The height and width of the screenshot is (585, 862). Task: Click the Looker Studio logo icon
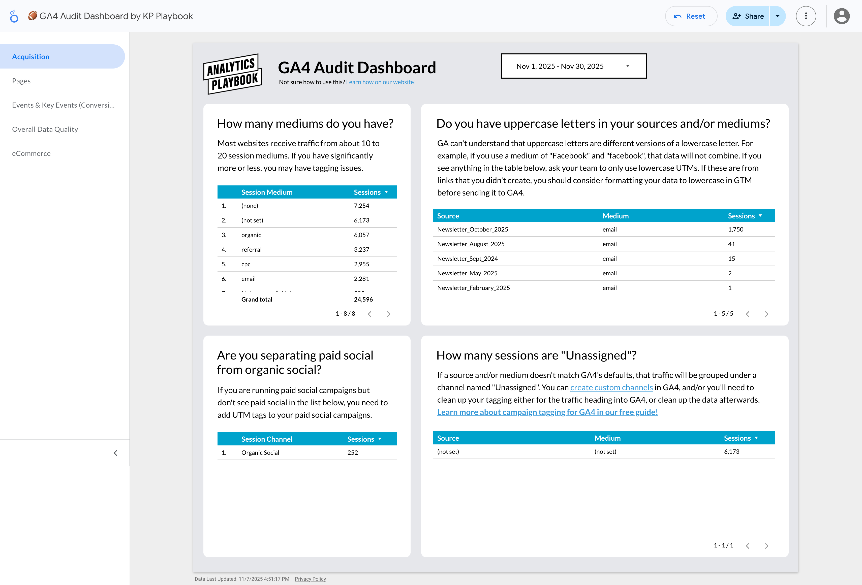pos(14,16)
